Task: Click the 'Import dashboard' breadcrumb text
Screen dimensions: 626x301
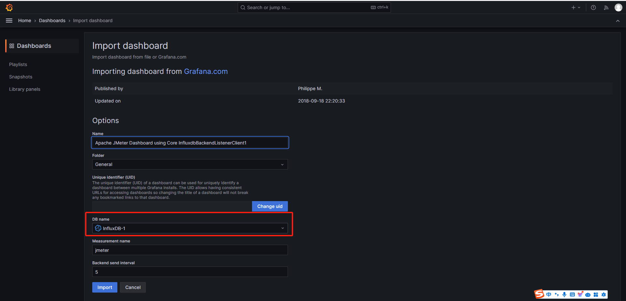Action: tap(93, 21)
